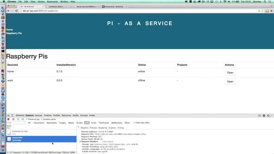Viewport: 274px width, 154px height.
Task: Open the Sources panel in DevTools
Action: [x=39, y=115]
